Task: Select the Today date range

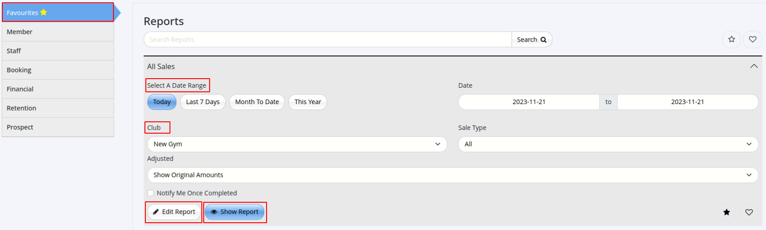Action: click(x=162, y=102)
